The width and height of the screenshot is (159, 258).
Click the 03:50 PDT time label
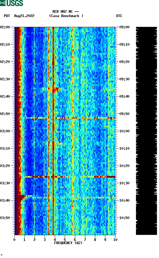[5, 218]
